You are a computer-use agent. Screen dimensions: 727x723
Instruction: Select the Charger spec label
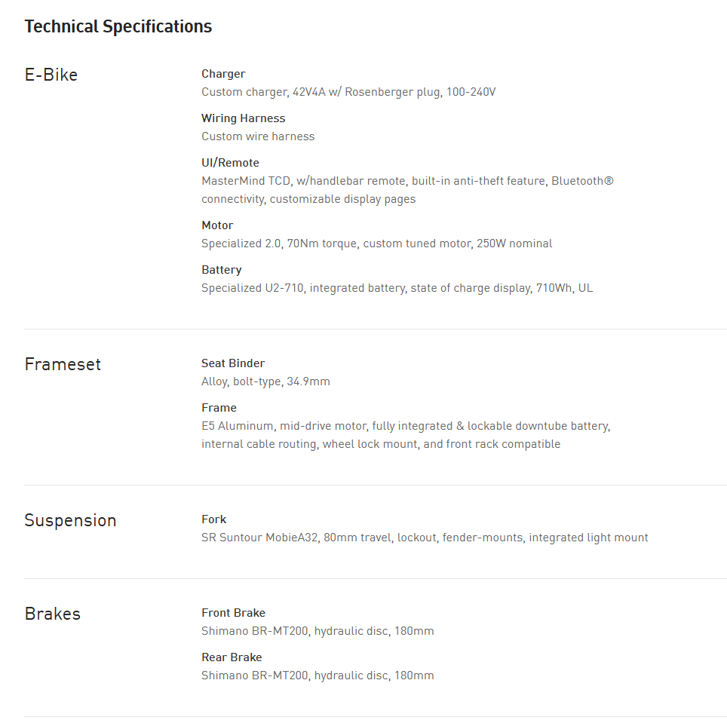click(223, 74)
